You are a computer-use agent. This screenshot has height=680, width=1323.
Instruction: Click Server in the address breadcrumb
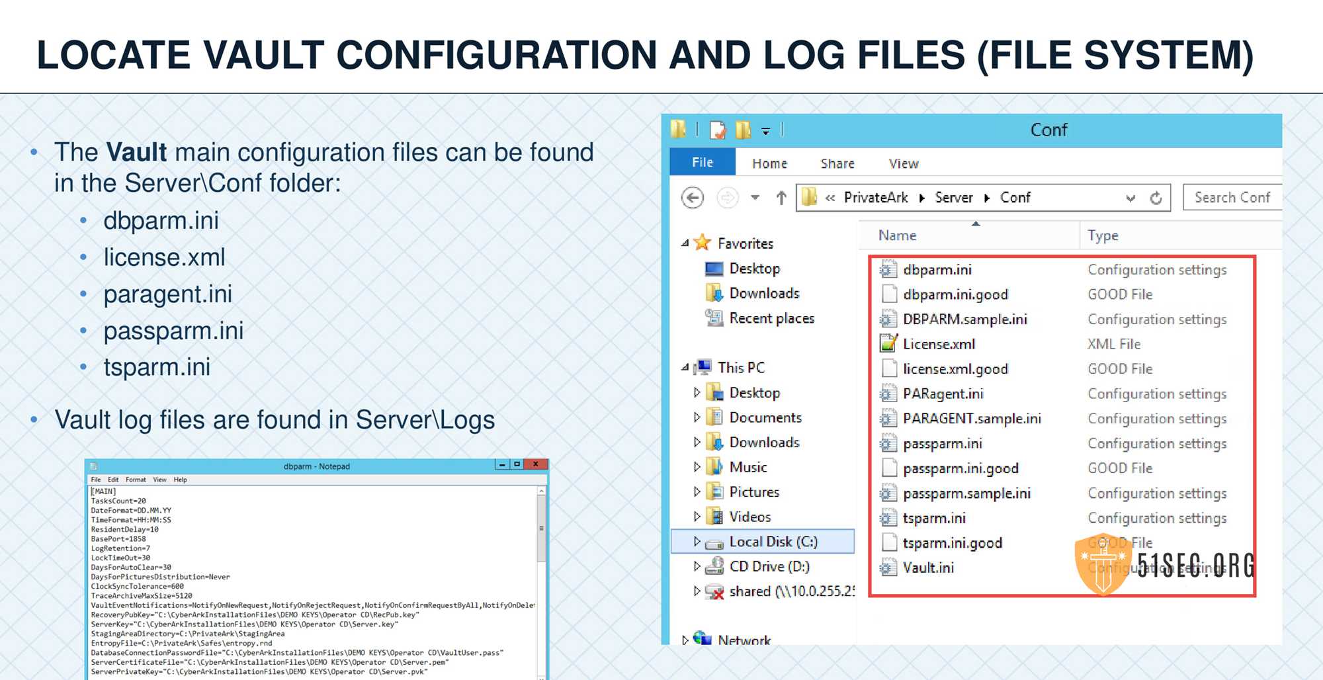pyautogui.click(x=954, y=198)
